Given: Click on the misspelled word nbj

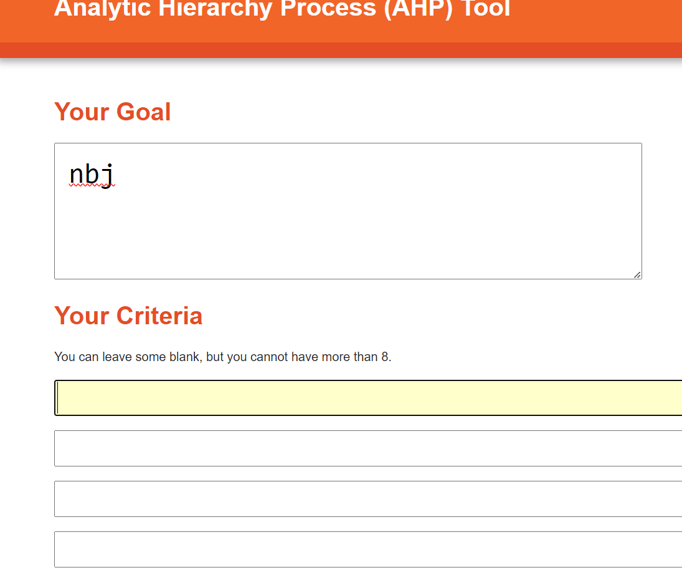Looking at the screenshot, I should [x=92, y=175].
